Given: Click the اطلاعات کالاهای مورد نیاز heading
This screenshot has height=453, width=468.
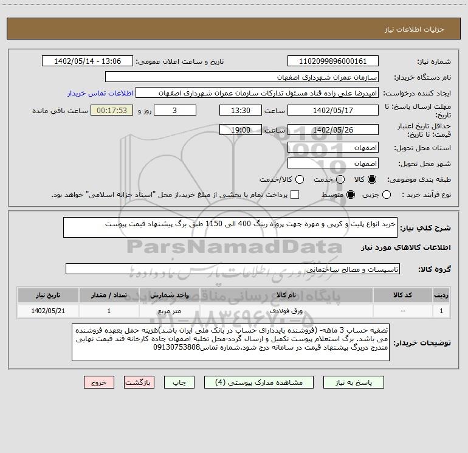Looking at the screenshot, I should click(406, 247).
